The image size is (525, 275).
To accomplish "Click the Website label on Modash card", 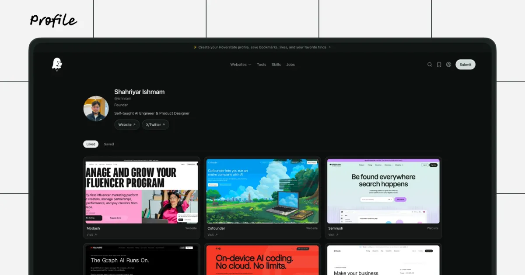I will click(191, 228).
